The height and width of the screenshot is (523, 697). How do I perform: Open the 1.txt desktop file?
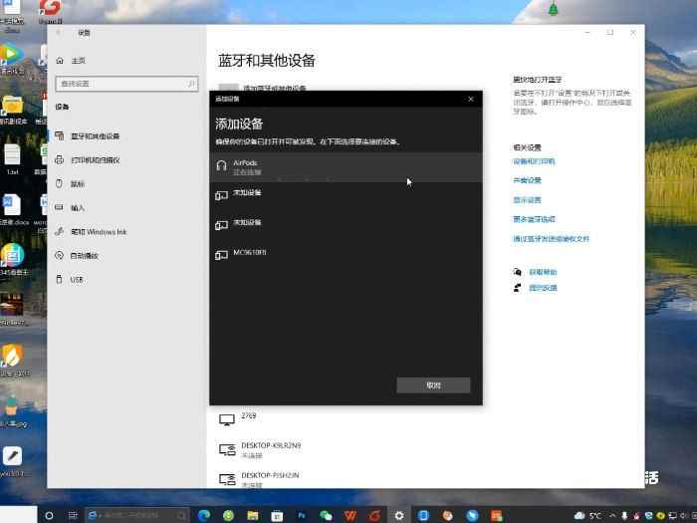pos(12,159)
